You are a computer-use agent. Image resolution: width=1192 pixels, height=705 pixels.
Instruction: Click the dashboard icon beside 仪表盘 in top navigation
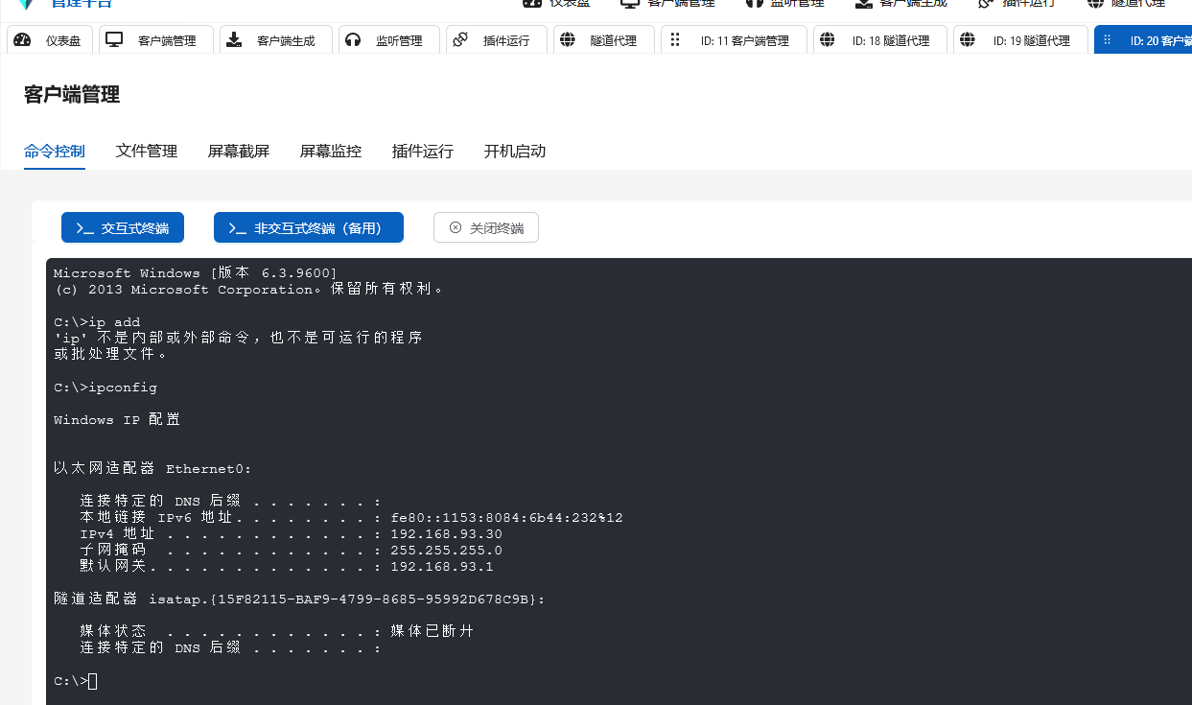[x=533, y=3]
